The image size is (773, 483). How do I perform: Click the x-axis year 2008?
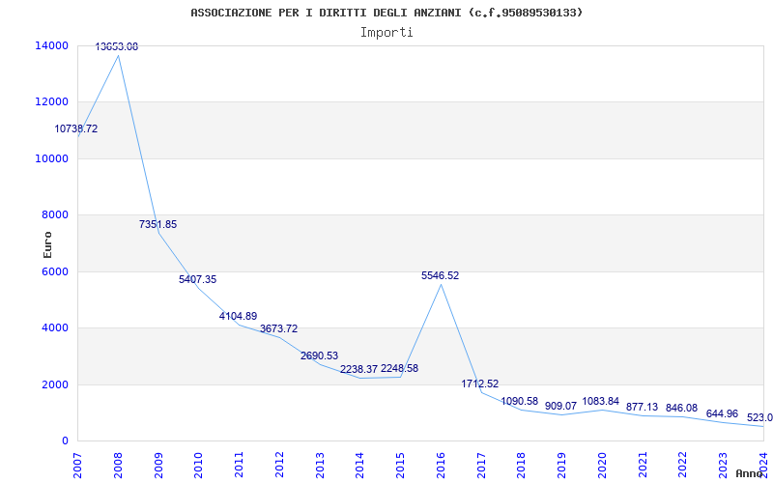tap(118, 466)
